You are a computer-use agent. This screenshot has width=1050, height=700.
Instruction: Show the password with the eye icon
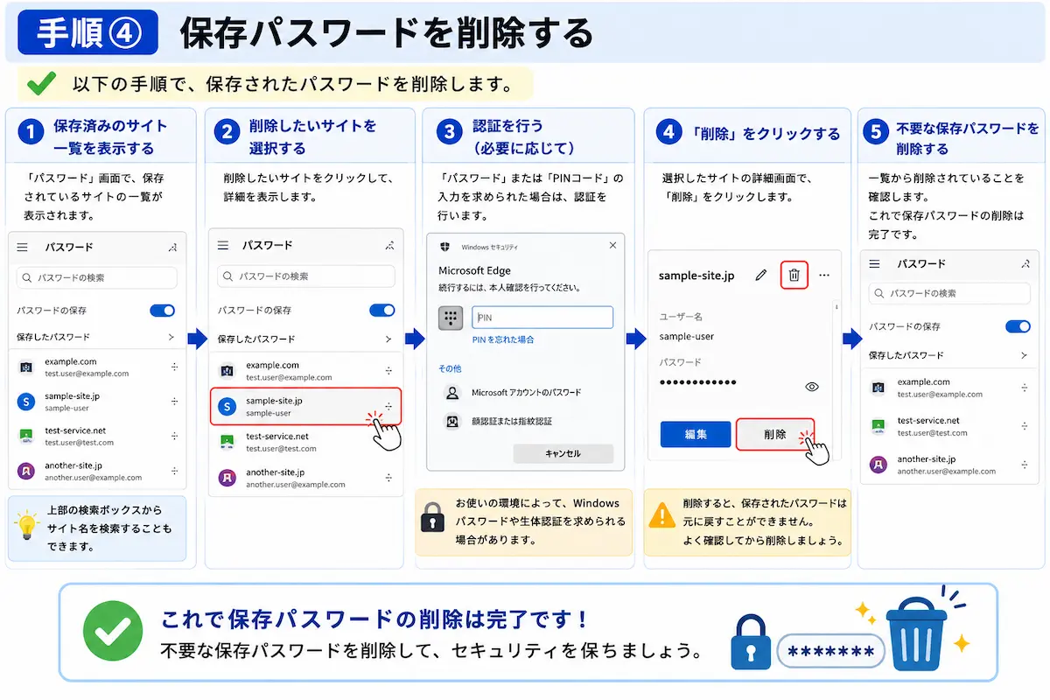point(811,386)
